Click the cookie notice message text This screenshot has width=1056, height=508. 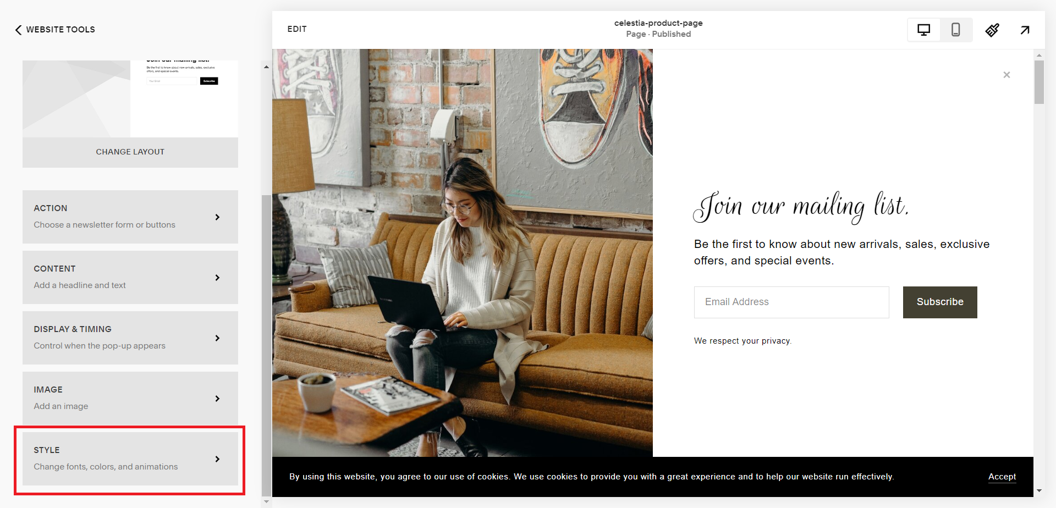coord(592,477)
